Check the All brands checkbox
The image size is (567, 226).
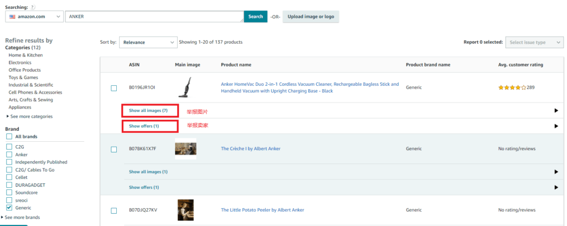point(9,137)
